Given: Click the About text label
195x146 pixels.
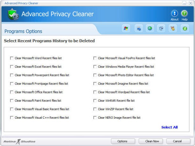Looking at the screenshot, I should pyautogui.click(x=175, y=19).
